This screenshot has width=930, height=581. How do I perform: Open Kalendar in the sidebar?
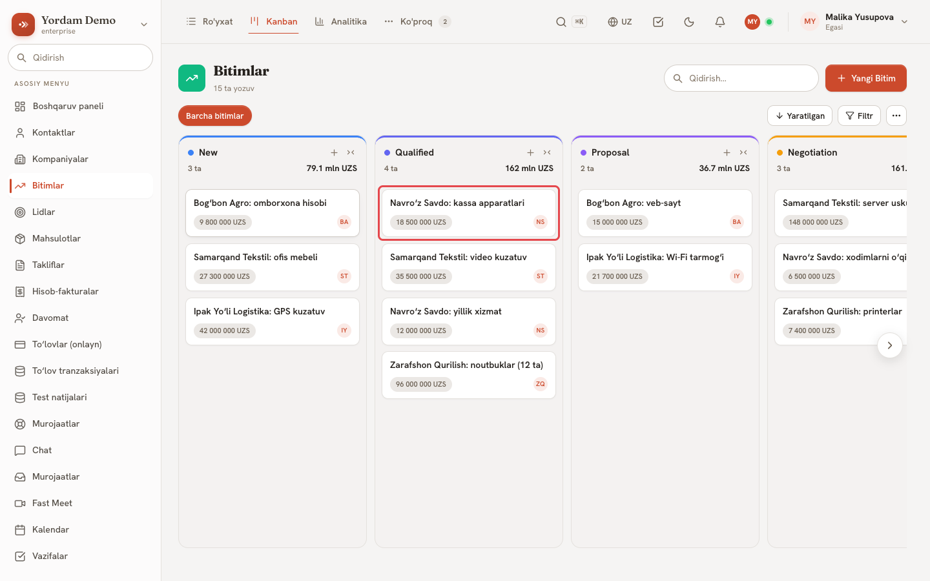pos(81,529)
